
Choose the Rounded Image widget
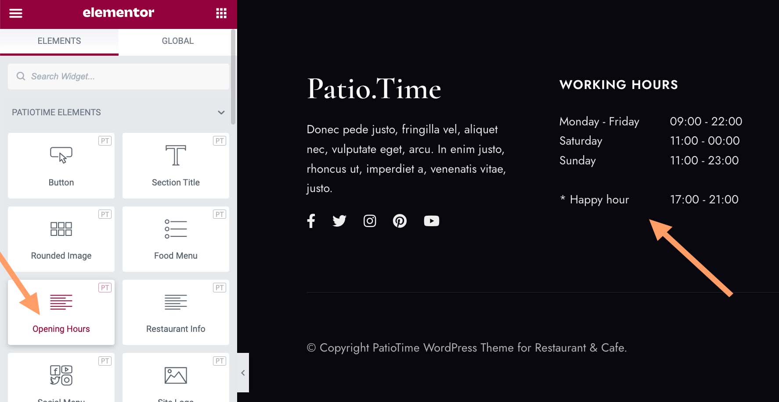[61, 239]
